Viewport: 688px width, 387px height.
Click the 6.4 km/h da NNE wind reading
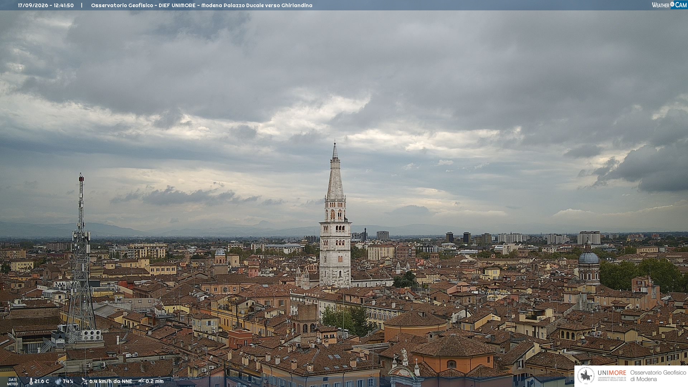pos(111,381)
